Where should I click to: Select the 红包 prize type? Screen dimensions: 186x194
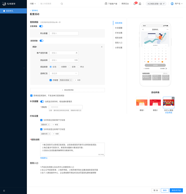[51, 67]
